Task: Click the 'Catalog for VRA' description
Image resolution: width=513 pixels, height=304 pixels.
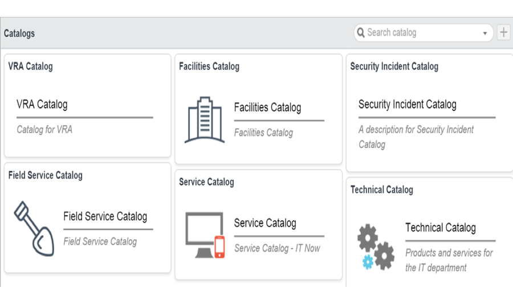Action: [x=44, y=130]
